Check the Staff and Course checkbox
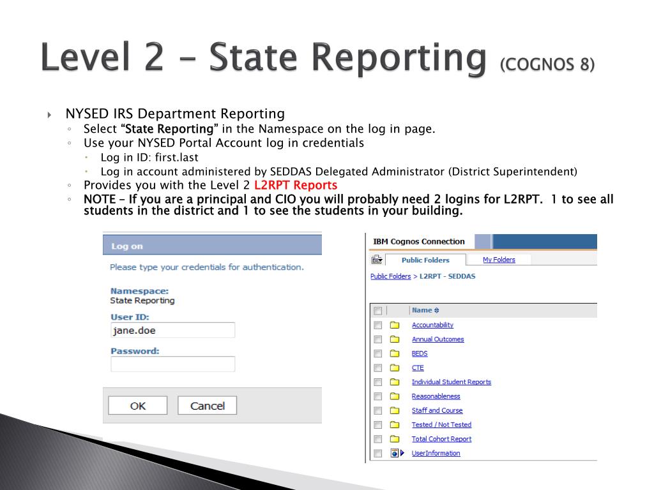654x490 pixels. click(x=378, y=410)
